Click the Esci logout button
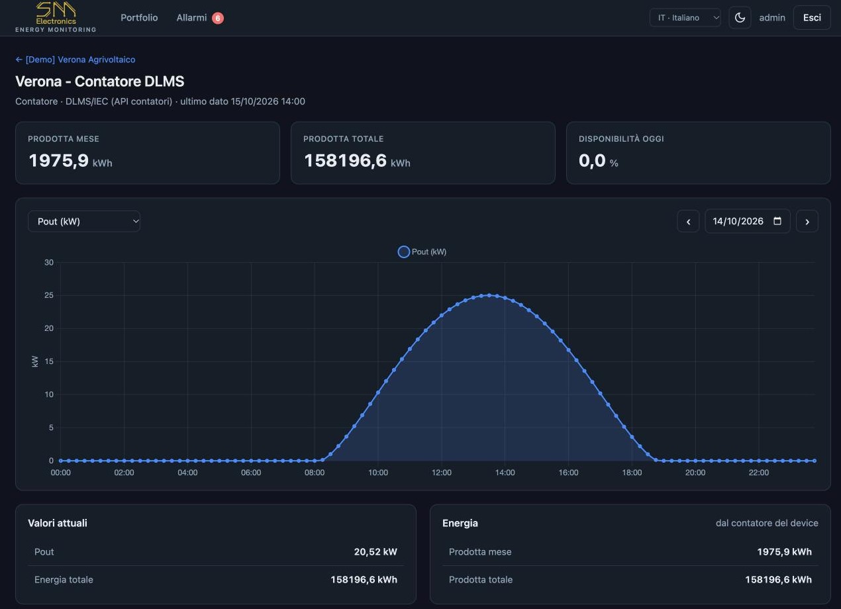 coord(812,18)
